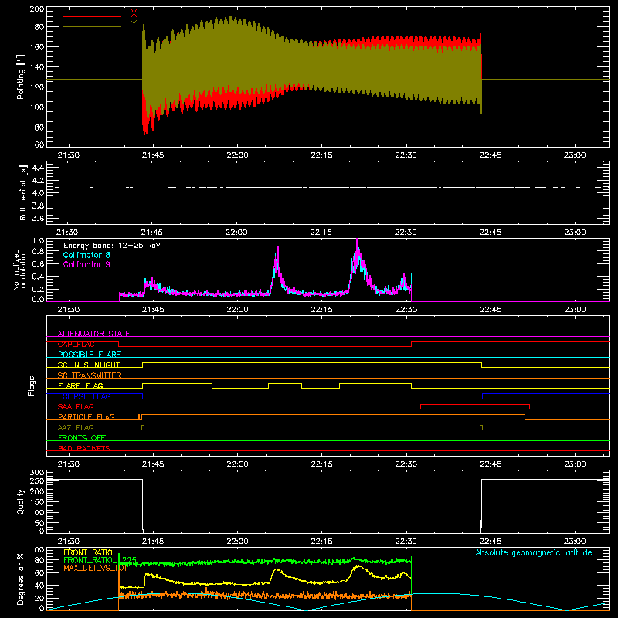
Task: Click the vertical 'Flags' axis title
Action: coord(32,385)
